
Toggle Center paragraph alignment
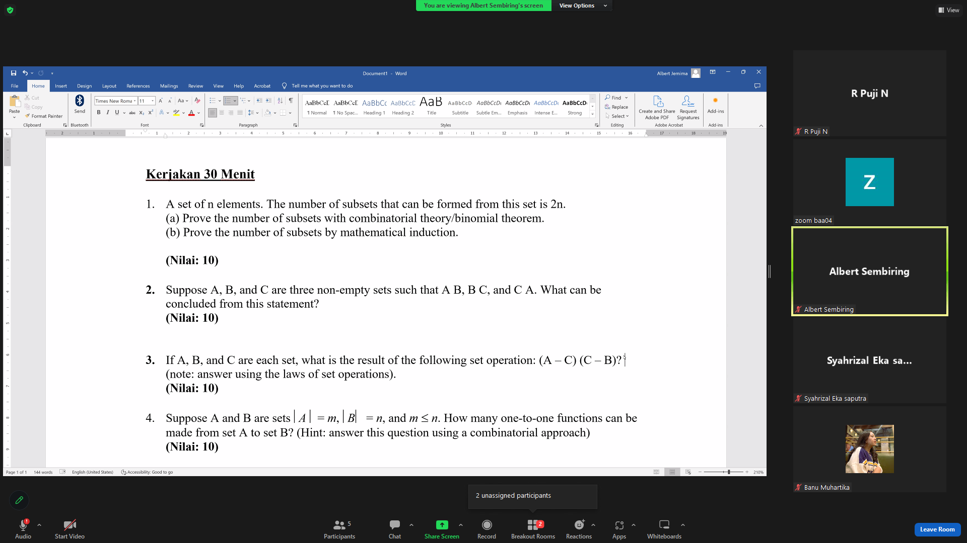[x=222, y=113]
